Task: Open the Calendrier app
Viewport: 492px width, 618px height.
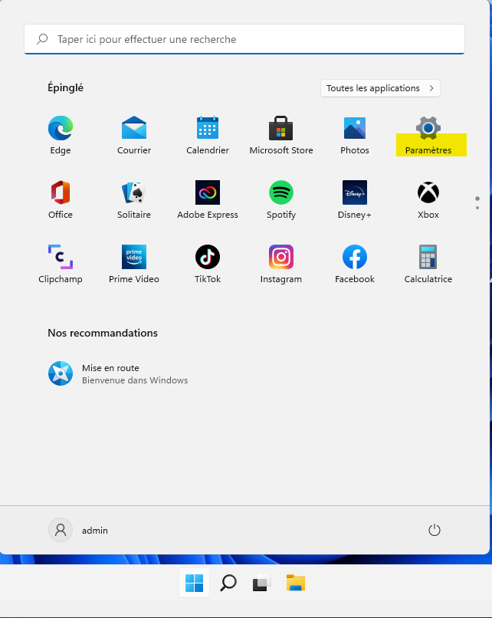Action: pos(208,135)
